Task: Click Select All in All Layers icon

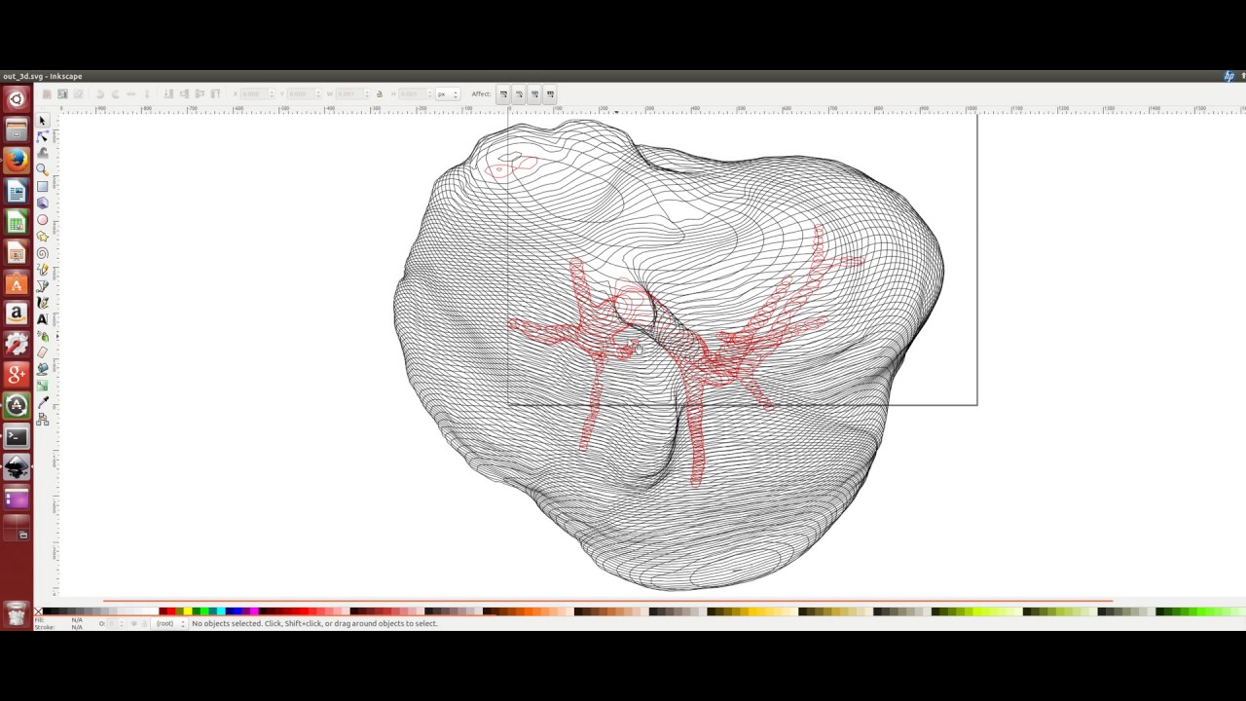Action: 62,94
